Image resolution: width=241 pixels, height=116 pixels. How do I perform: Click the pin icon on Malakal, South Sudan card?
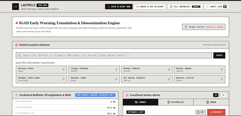click(x=63, y=79)
